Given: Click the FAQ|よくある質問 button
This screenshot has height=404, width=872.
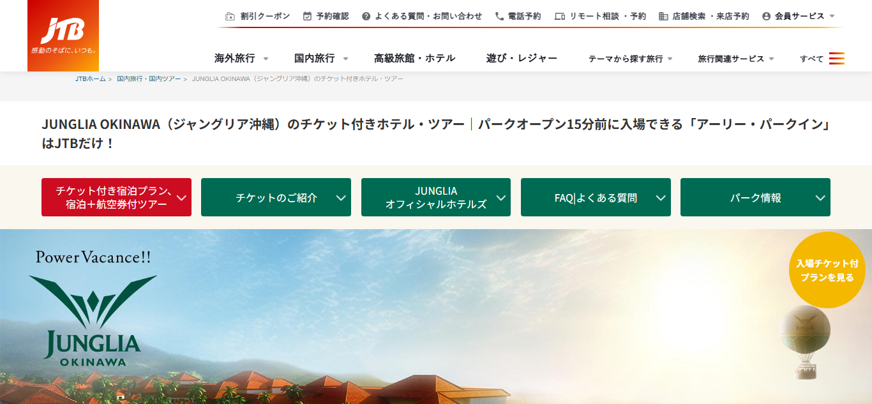Looking at the screenshot, I should click(x=596, y=197).
